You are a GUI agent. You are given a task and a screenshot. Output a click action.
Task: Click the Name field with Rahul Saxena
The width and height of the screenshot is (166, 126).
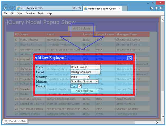[x=85, y=67]
